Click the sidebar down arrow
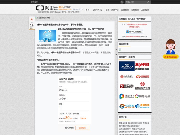Image resolution: width=180 pixels, height=135 pixels. pyautogui.click(x=116, y=55)
